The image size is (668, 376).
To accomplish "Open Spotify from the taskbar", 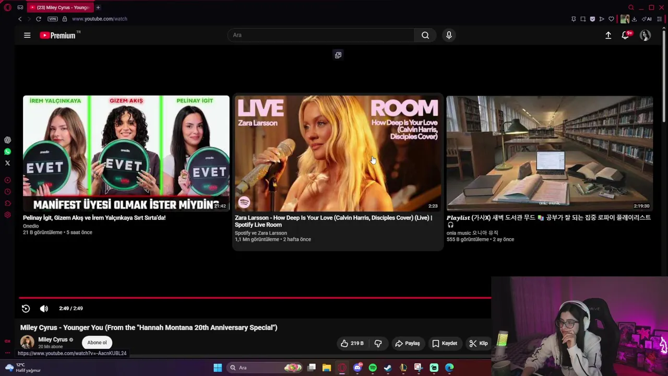I will [373, 368].
